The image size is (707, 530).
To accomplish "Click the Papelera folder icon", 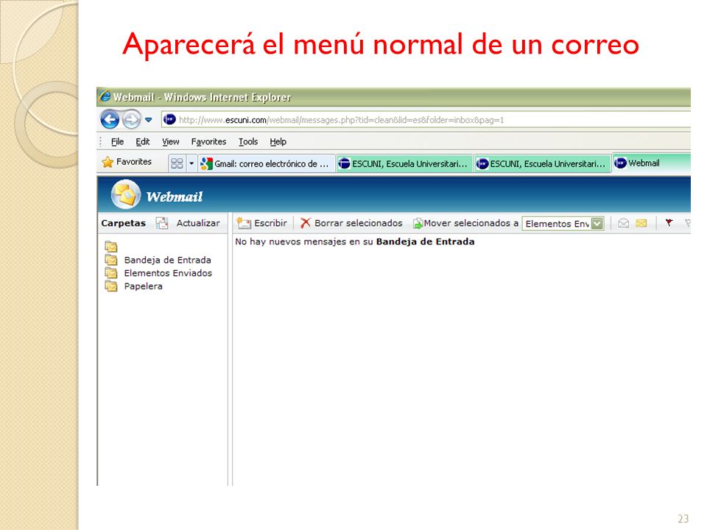I will coord(111,286).
